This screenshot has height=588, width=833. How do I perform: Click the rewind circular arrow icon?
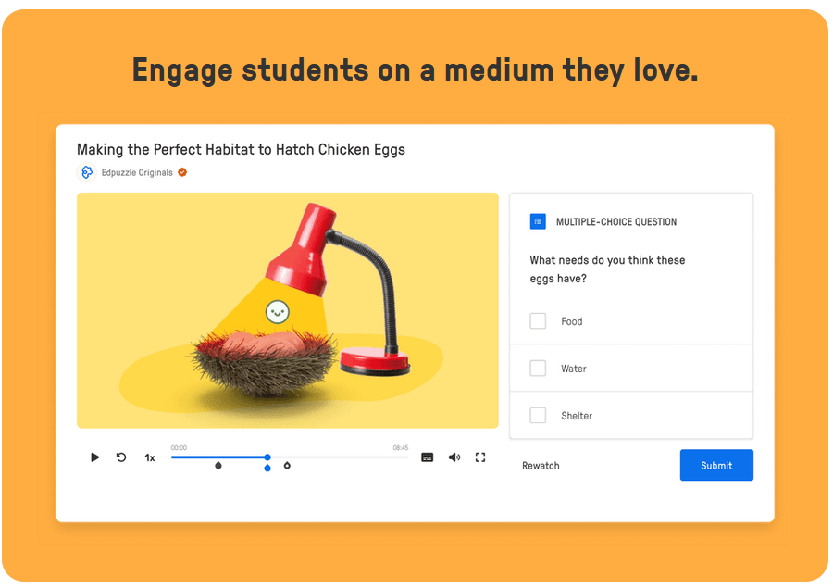[x=121, y=457]
